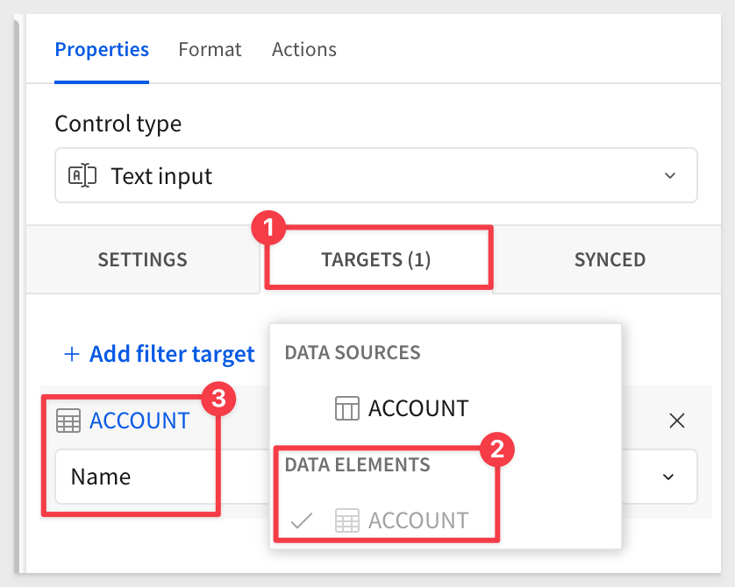Open the Name column dropdown
The height and width of the screenshot is (587, 735).
pos(376,477)
